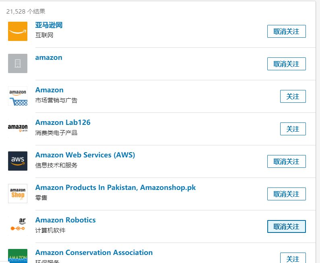This screenshot has width=320, height=263.
Task: Open the Amazon Lab126 logo thumbnail
Action: pyautogui.click(x=18, y=128)
